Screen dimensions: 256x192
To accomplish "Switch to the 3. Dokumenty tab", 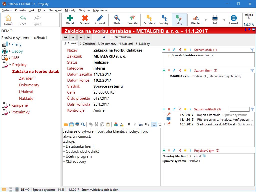I will point(107,44).
